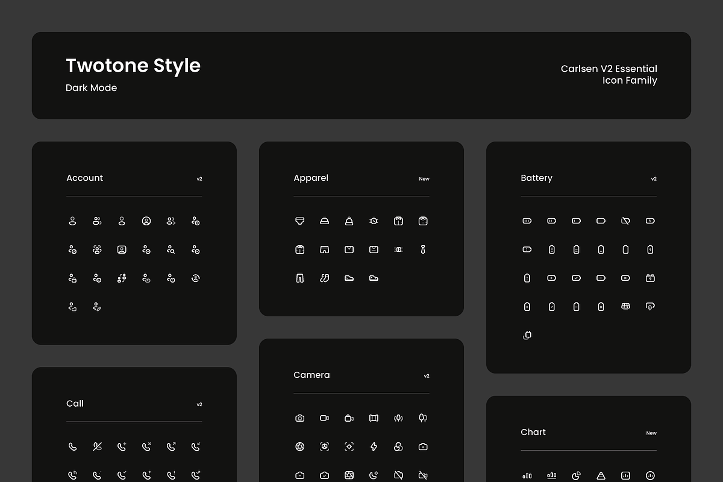Click 'Carlsen V2 Essential Icon Family' text
The width and height of the screenshot is (723, 482).
tap(609, 75)
